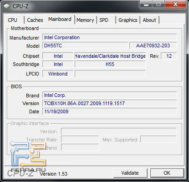Select the Havendale/Clarkdale Host Bridge field
The height and width of the screenshot is (182, 189).
point(110,56)
